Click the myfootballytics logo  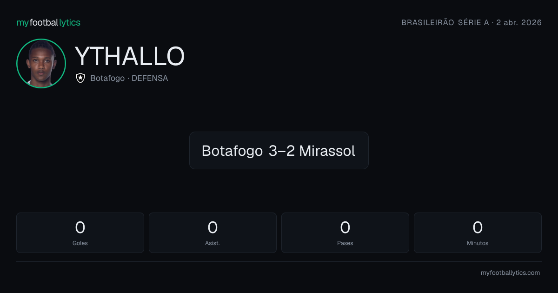tap(48, 22)
